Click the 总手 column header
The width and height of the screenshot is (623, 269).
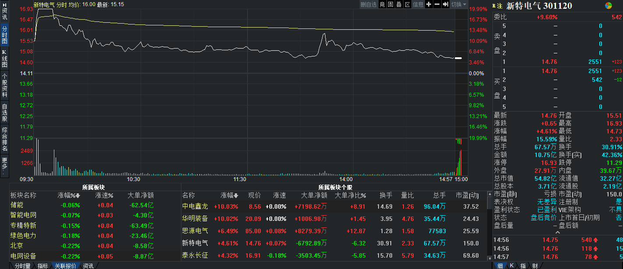tap(439, 195)
